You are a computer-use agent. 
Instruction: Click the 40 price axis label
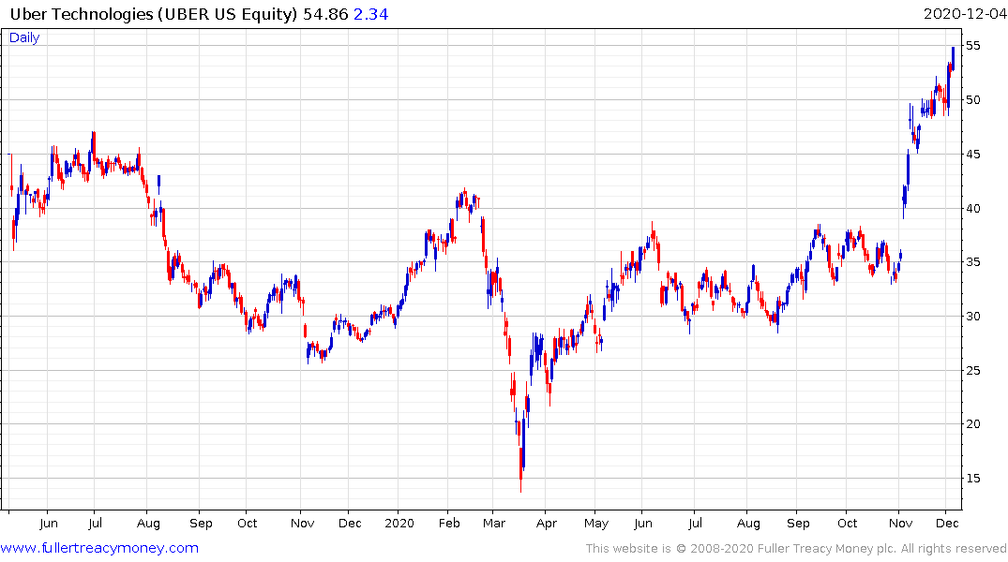[972, 208]
